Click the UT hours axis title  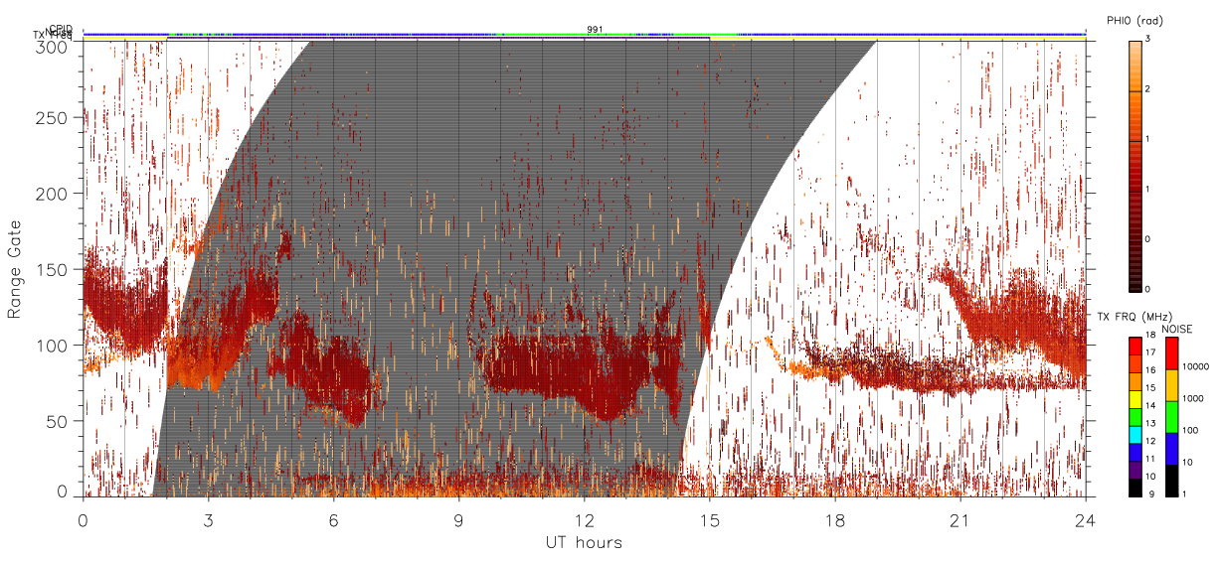point(584,542)
